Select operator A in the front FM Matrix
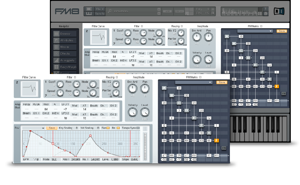This screenshot has height=185, width=300. coord(164,88)
